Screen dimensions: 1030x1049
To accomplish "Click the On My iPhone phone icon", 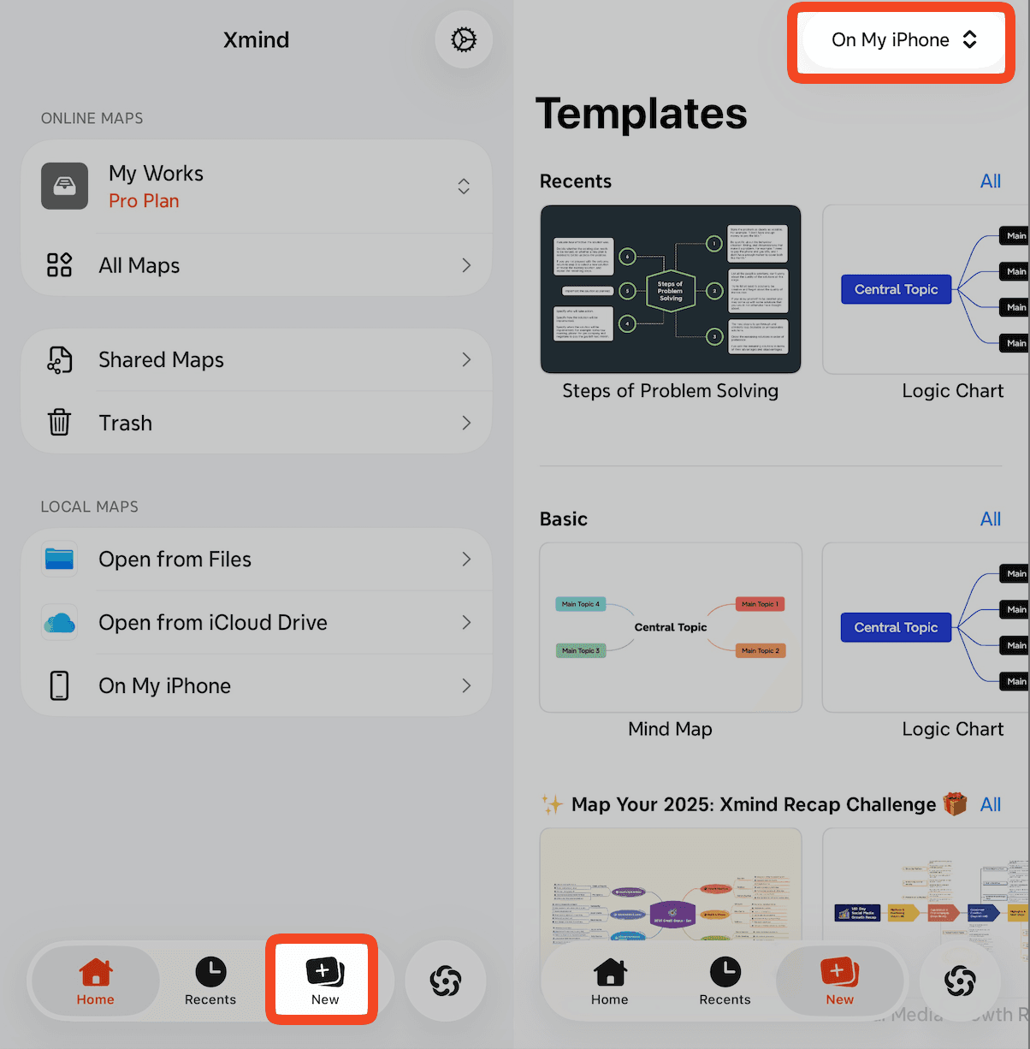I will pyautogui.click(x=59, y=685).
